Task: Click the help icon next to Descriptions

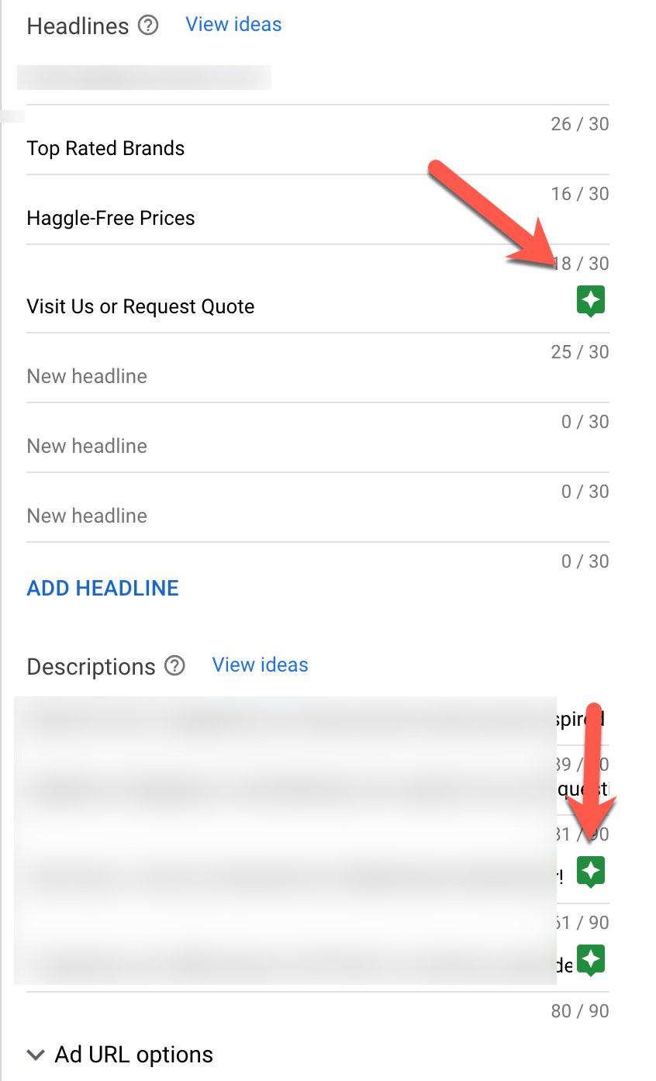Action: pos(175,666)
